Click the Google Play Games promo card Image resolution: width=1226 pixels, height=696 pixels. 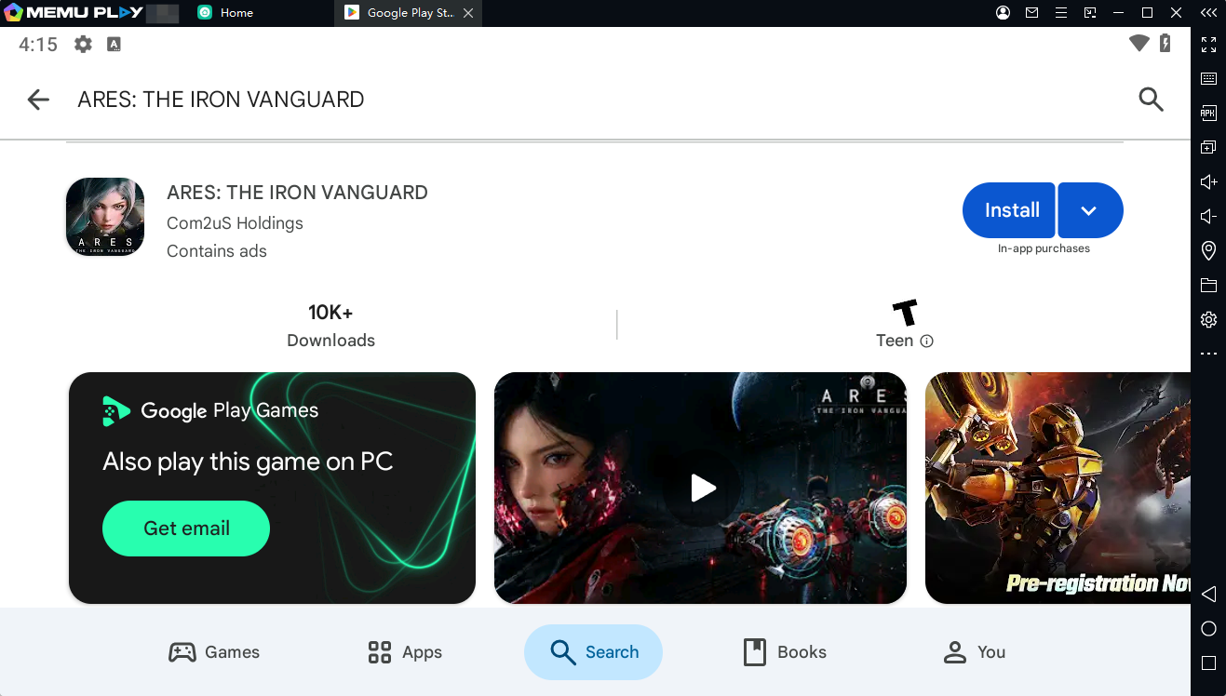point(272,488)
